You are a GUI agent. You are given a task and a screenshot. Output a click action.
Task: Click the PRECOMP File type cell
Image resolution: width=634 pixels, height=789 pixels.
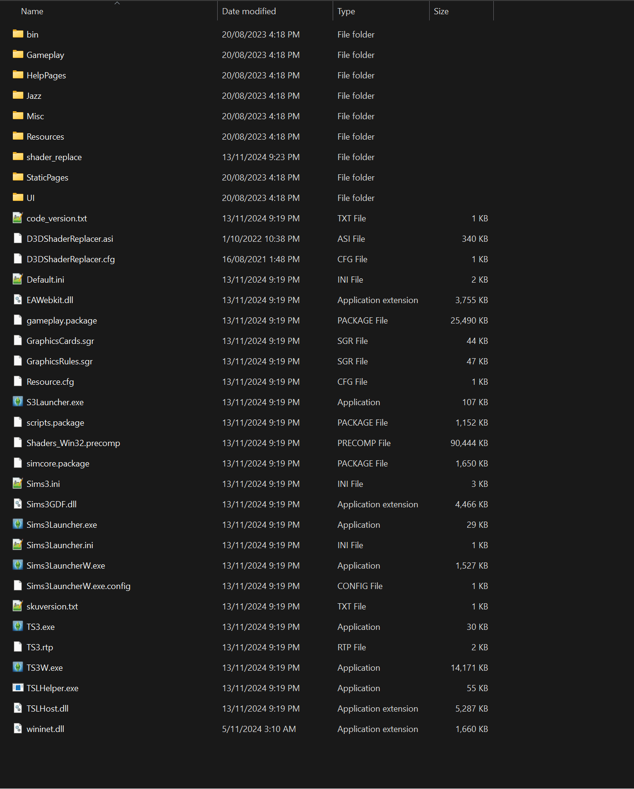pyautogui.click(x=364, y=443)
